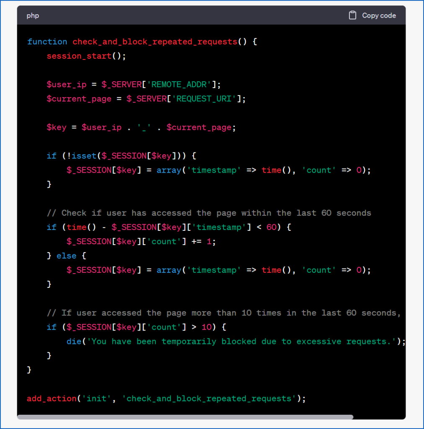The height and width of the screenshot is (429, 424).
Task: Click the $user_ip variable declaration
Action: (x=67, y=85)
